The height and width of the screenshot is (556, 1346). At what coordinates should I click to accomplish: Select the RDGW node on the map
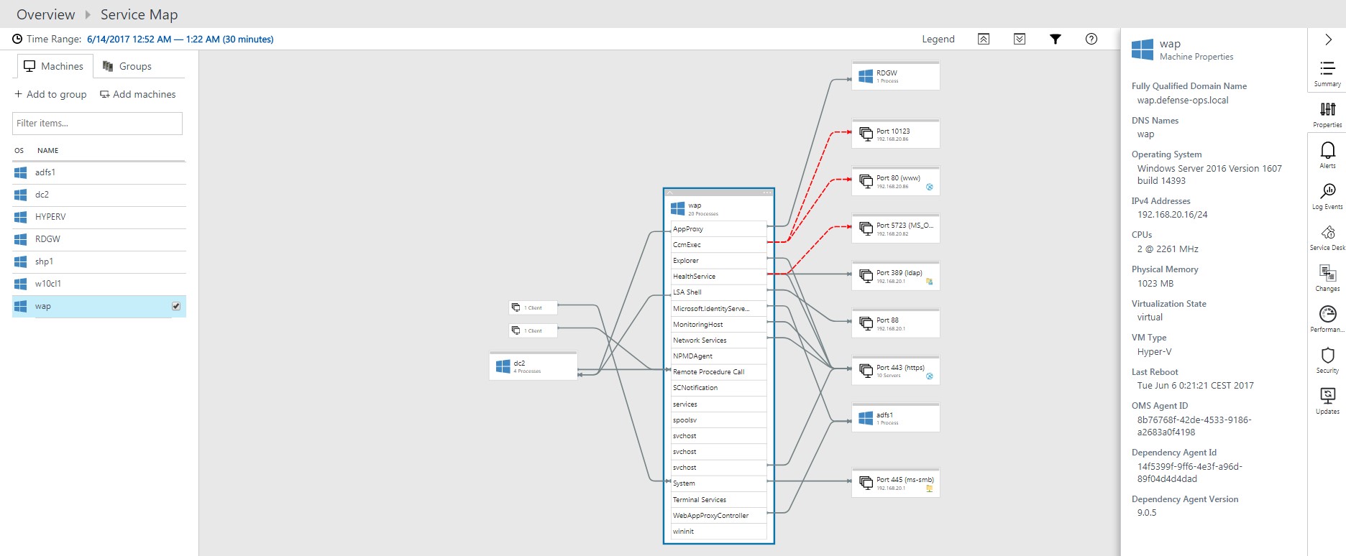tap(896, 76)
